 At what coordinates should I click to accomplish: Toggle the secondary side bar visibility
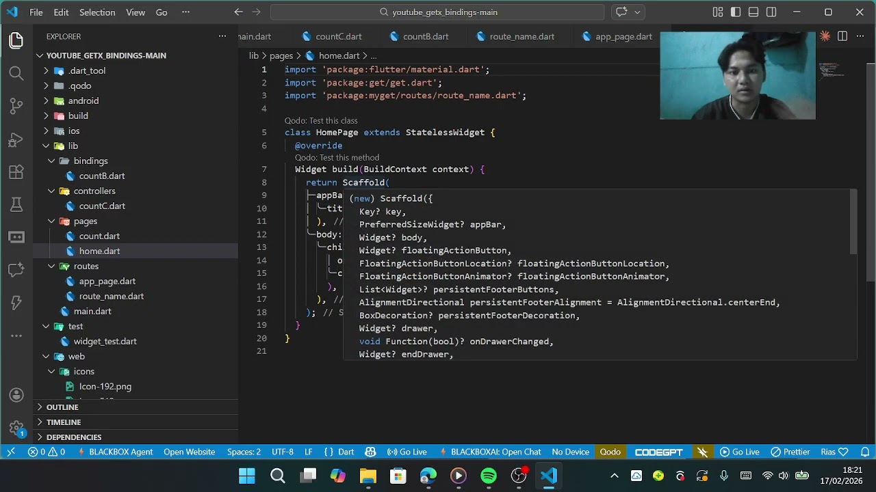(x=771, y=12)
